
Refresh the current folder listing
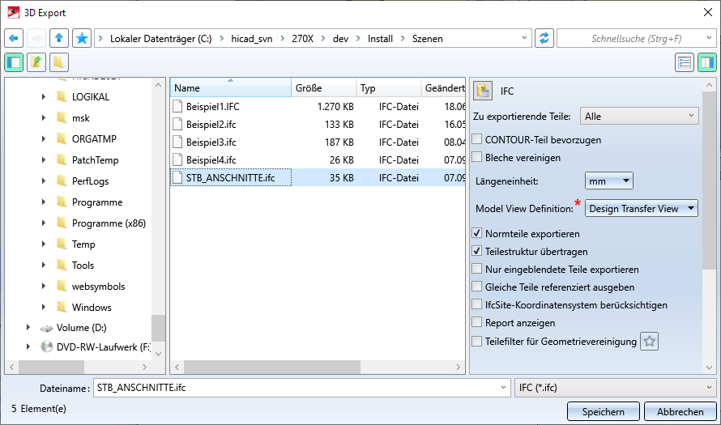544,38
